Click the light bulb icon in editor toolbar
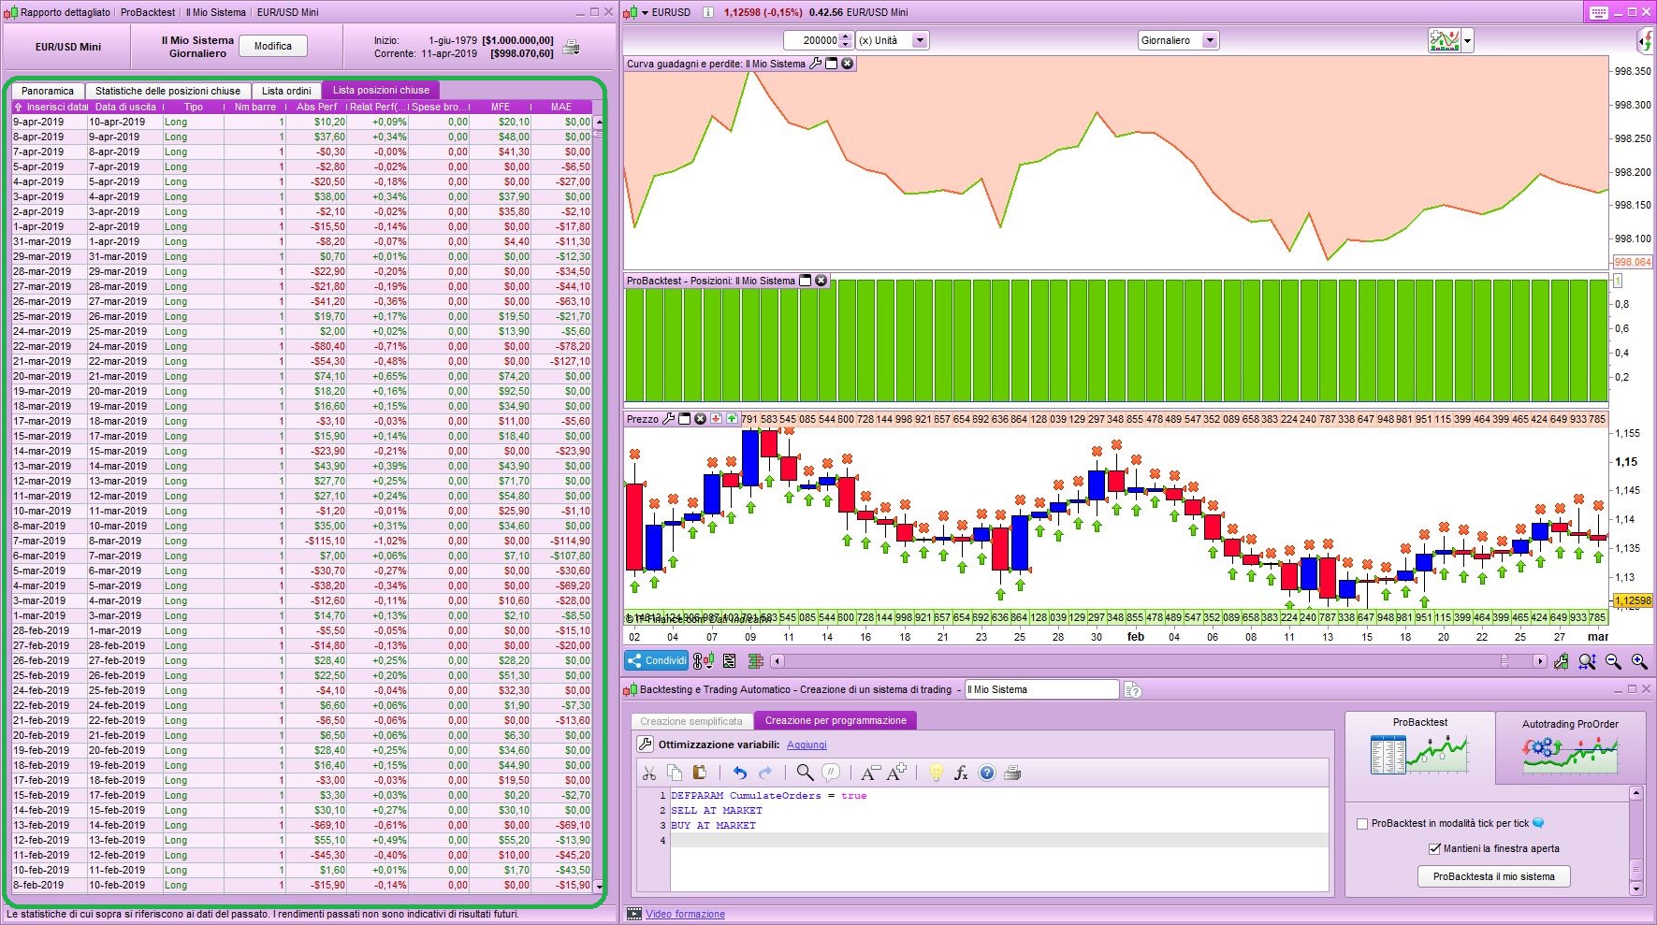Screen dimensions: 1657x925 click(935, 773)
